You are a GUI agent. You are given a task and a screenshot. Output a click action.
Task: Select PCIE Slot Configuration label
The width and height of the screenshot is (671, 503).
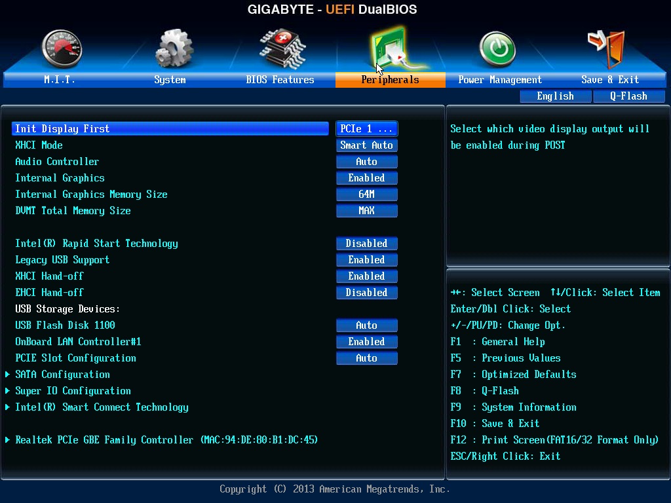pos(75,358)
